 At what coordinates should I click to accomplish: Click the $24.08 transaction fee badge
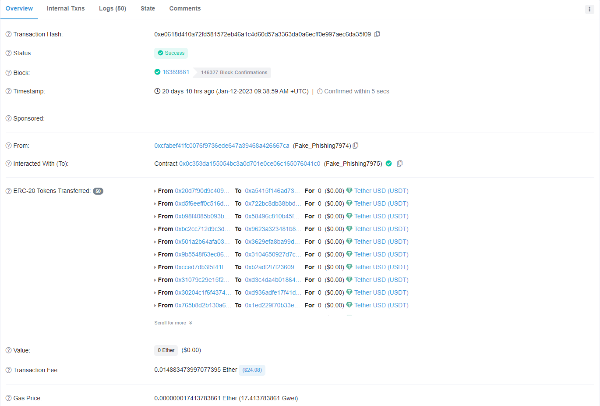coord(252,370)
